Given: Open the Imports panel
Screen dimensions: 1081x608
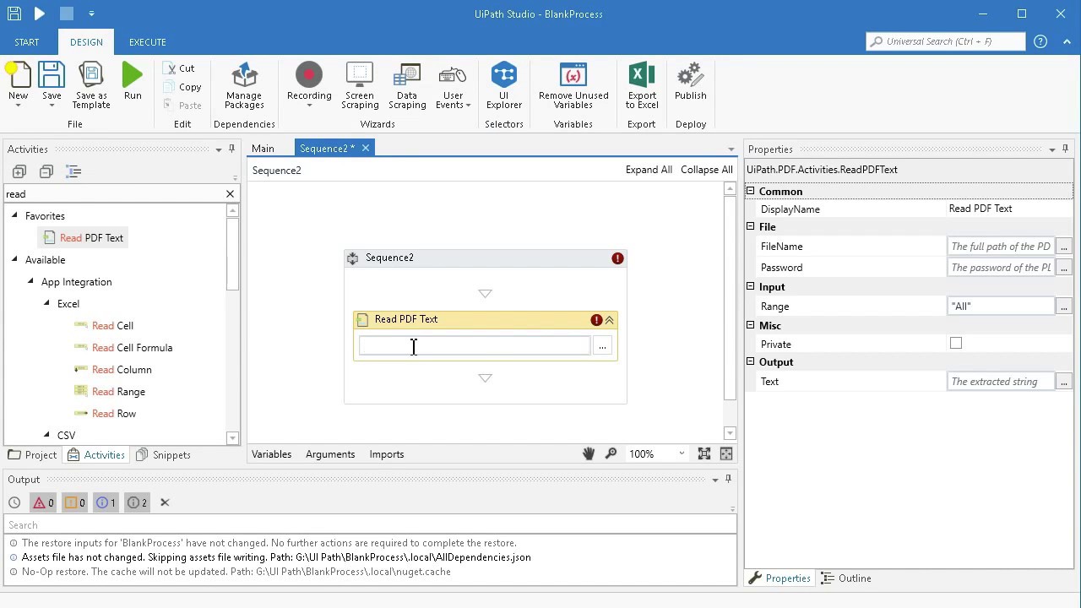Looking at the screenshot, I should 387,454.
